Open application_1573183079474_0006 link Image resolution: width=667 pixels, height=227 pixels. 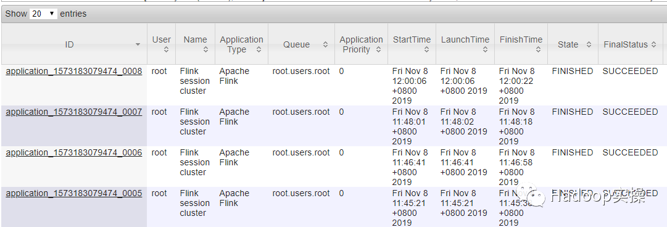[x=74, y=152]
